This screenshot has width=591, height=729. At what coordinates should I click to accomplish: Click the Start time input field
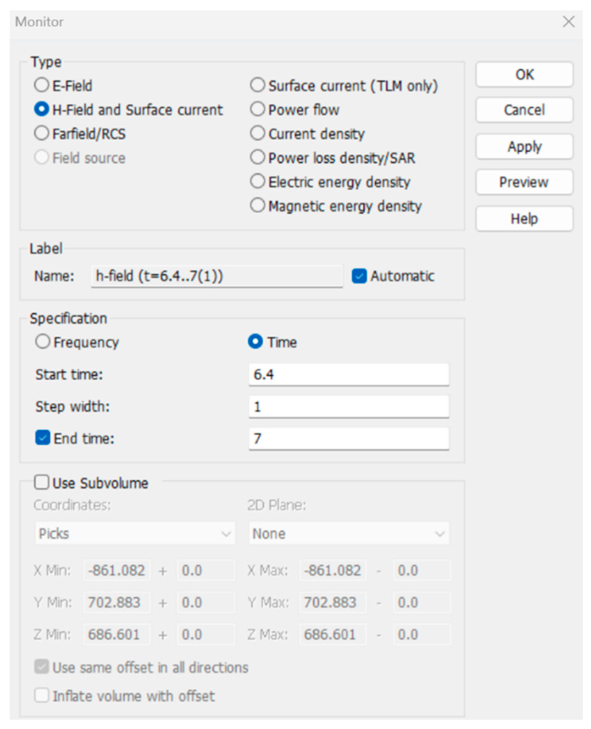pos(348,375)
